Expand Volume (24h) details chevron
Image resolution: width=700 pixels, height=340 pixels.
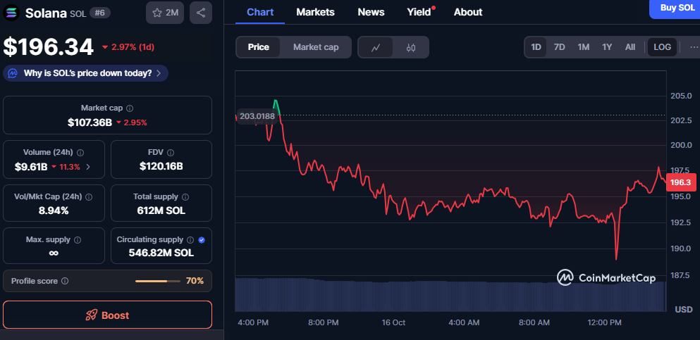pos(87,167)
